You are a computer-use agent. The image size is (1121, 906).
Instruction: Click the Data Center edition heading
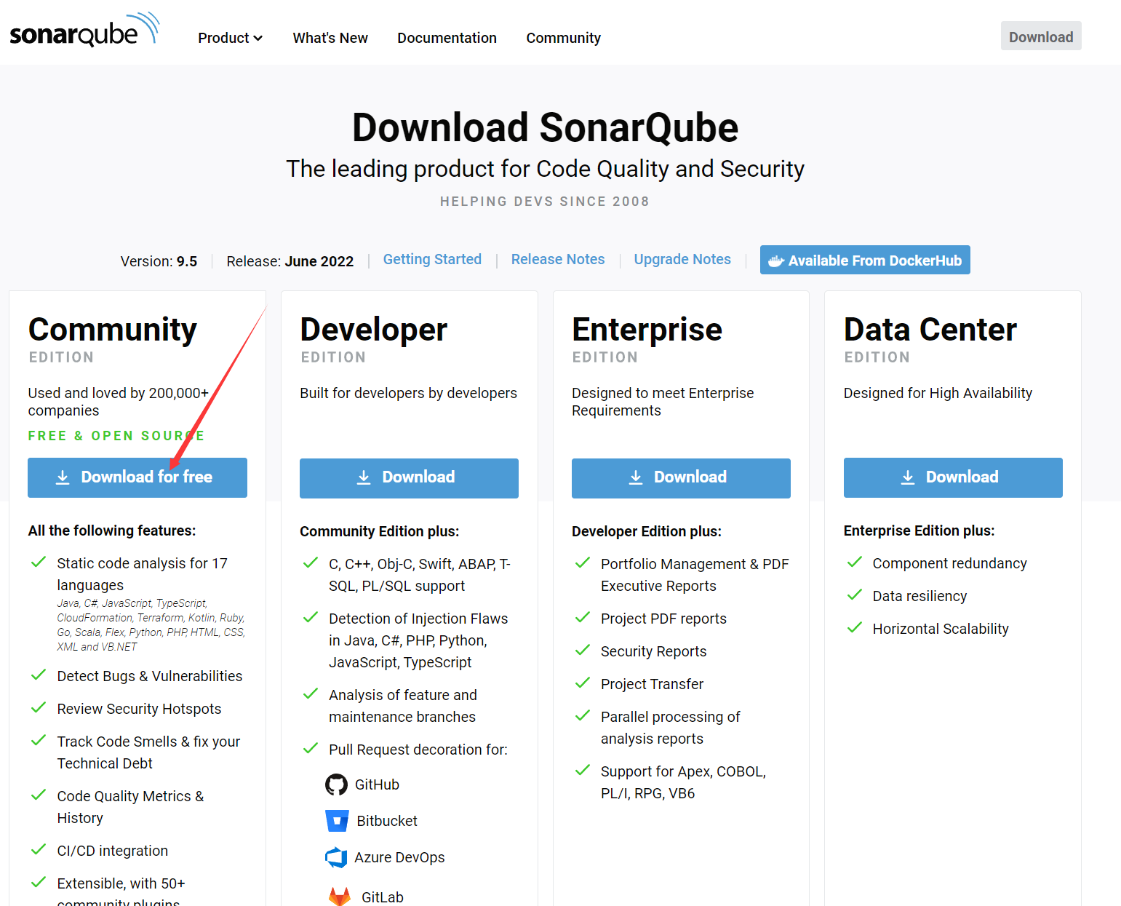click(930, 330)
